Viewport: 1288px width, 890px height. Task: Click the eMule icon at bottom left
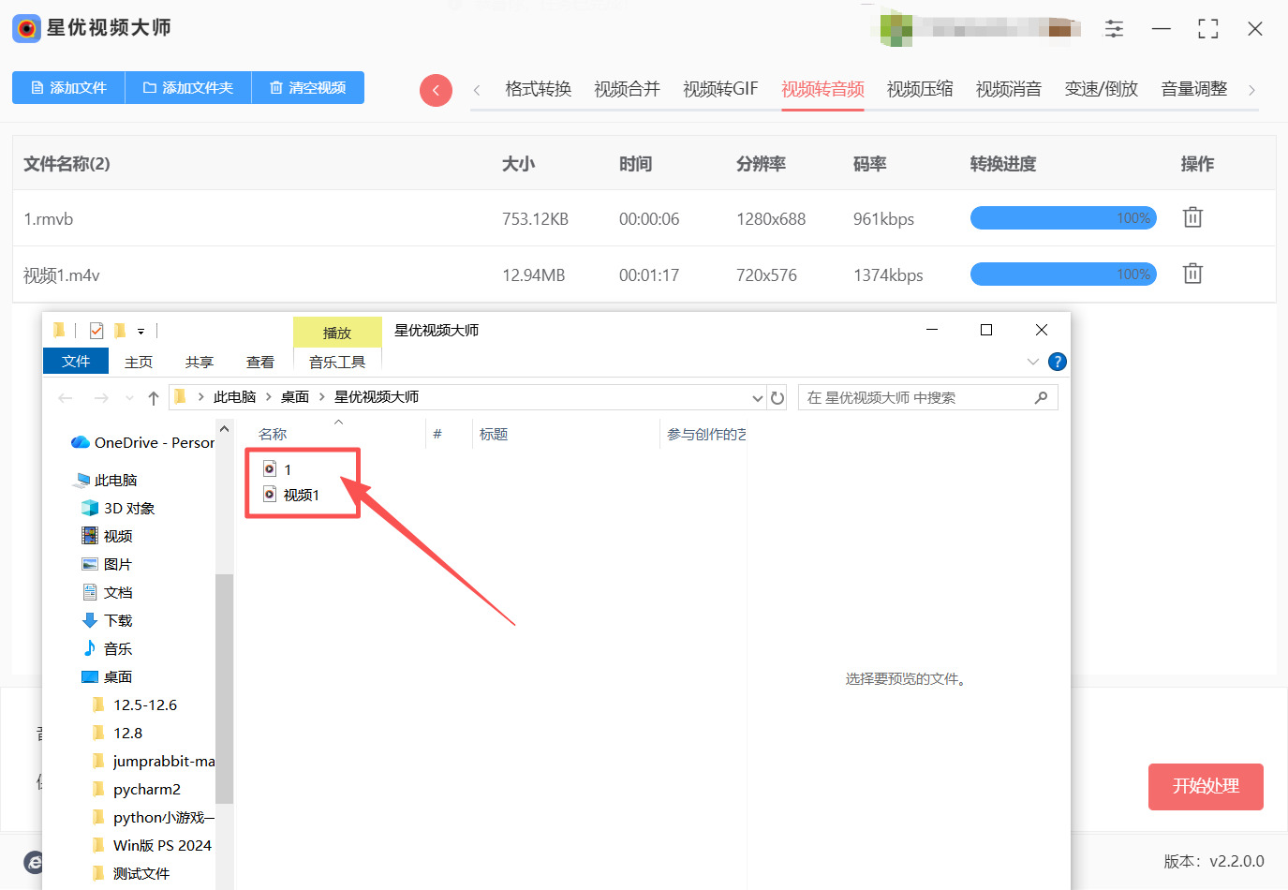pos(34,862)
